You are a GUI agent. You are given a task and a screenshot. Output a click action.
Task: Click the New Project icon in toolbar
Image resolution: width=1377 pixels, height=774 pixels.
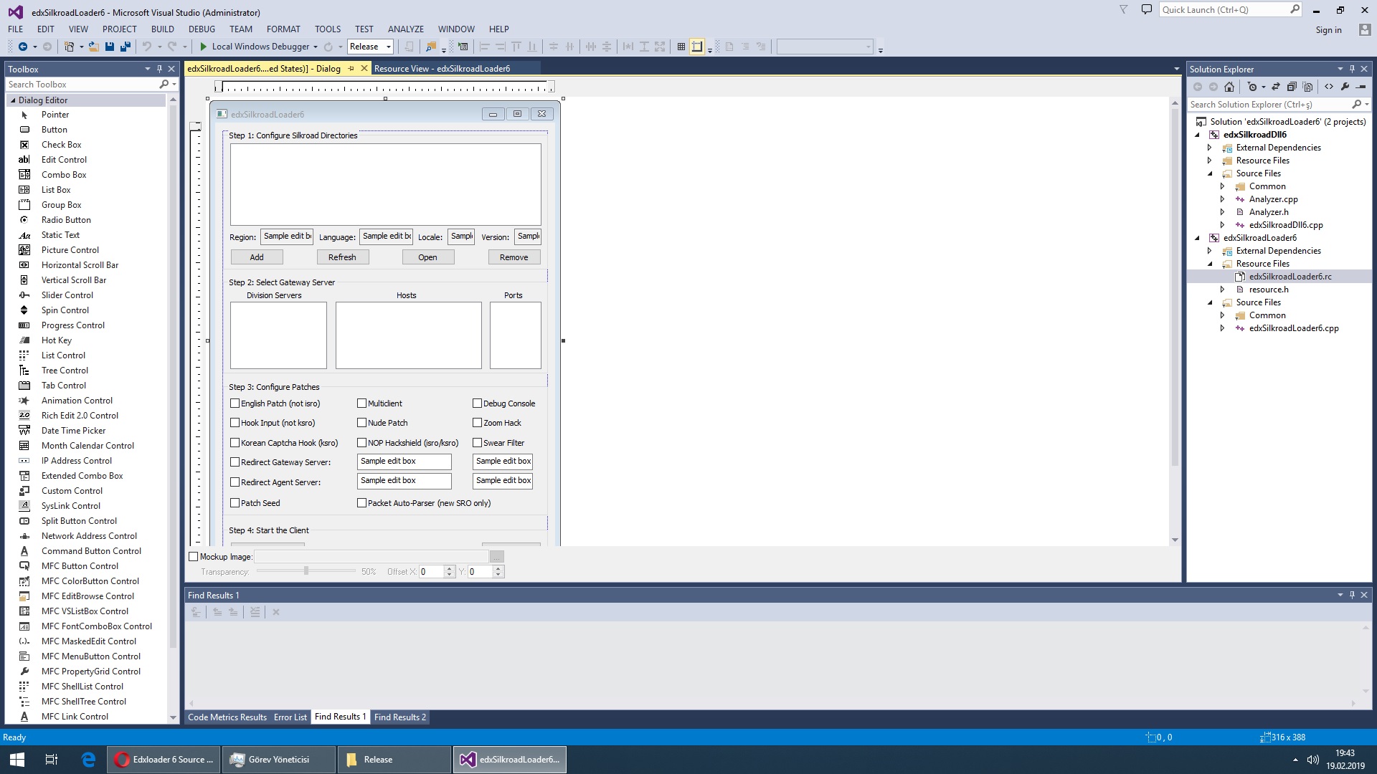click(x=69, y=47)
